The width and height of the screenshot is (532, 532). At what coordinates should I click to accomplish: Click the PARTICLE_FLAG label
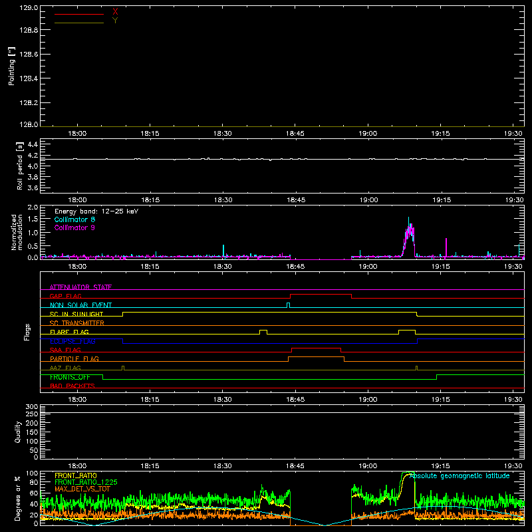[74, 358]
